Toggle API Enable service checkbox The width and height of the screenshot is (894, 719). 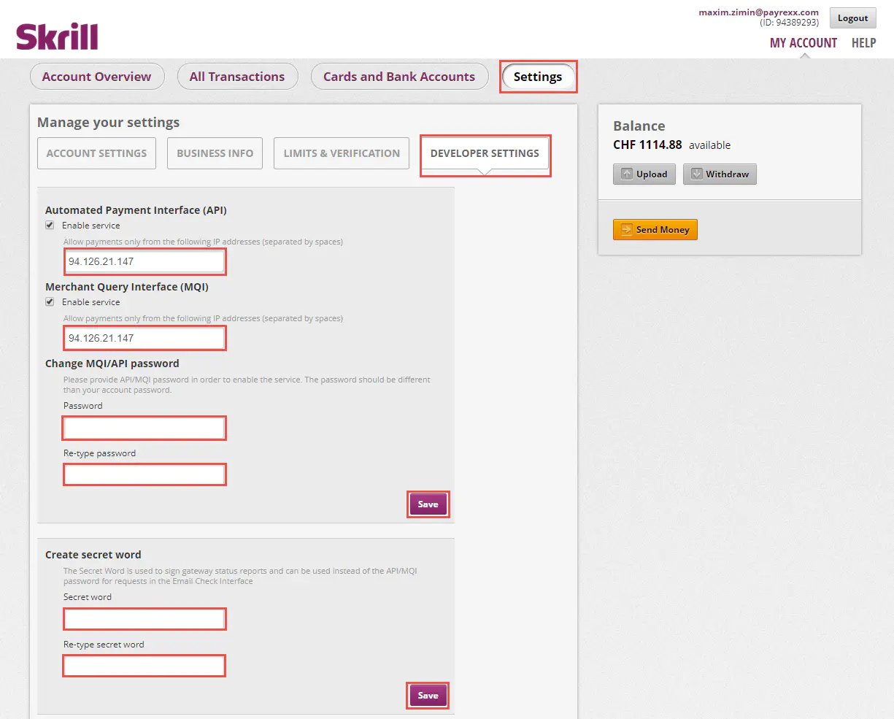50,226
